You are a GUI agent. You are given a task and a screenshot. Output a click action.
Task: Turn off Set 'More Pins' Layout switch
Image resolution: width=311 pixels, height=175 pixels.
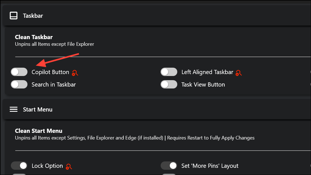click(x=169, y=166)
